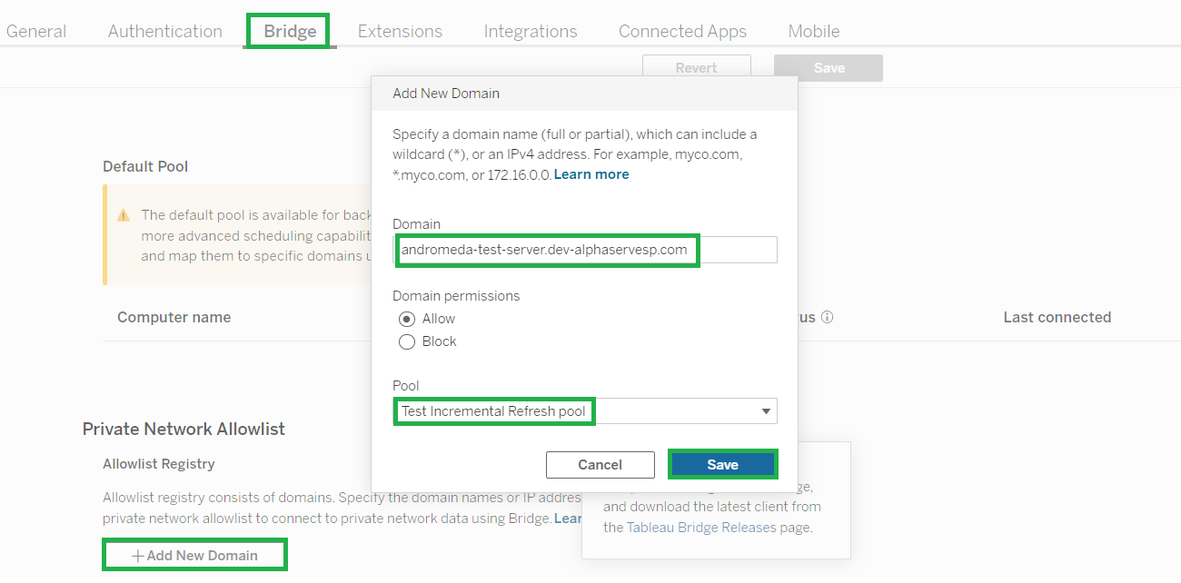Switch to the Authentication tab
This screenshot has width=1181, height=583.
click(x=164, y=30)
